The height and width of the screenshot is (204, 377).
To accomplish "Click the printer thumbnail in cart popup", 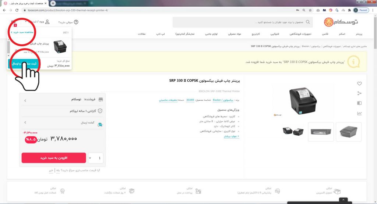I will [x=60, y=47].
